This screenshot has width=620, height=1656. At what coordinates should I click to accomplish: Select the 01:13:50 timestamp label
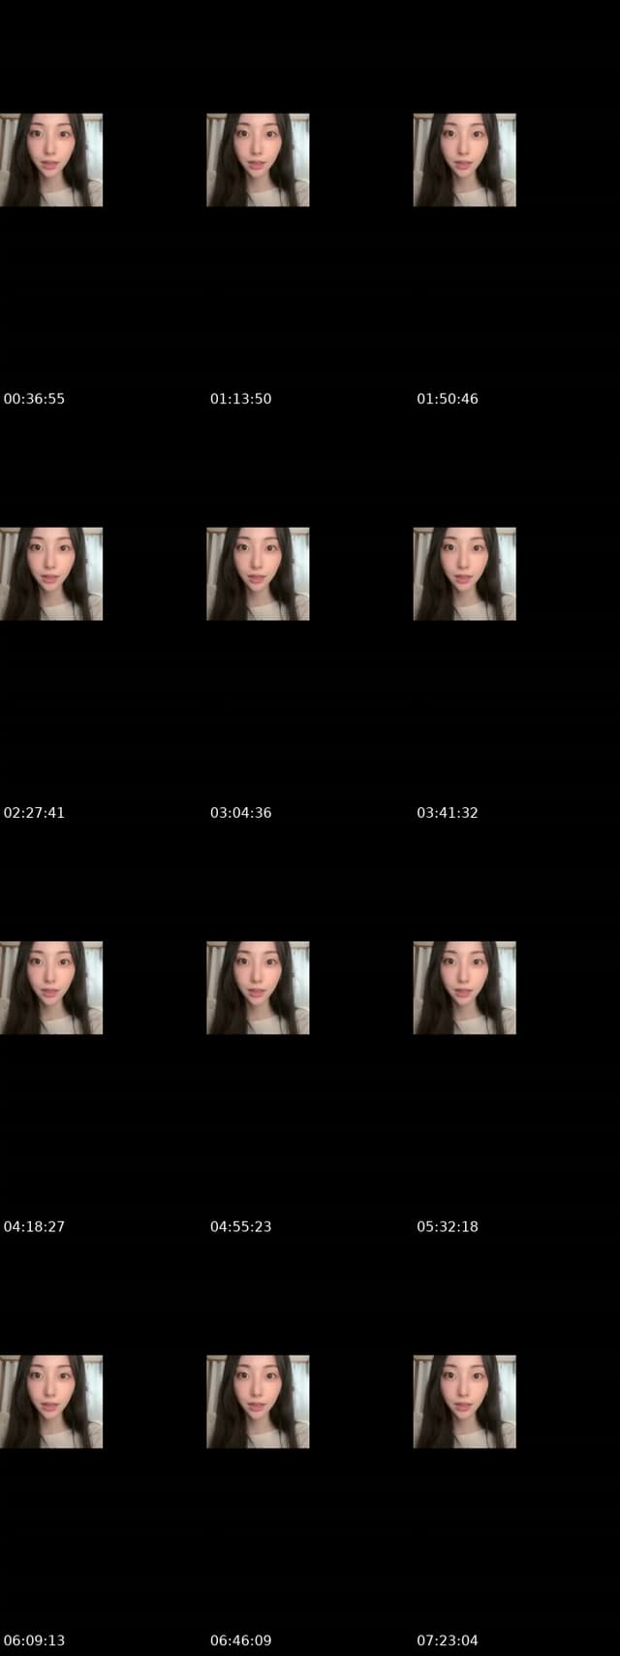pos(241,399)
